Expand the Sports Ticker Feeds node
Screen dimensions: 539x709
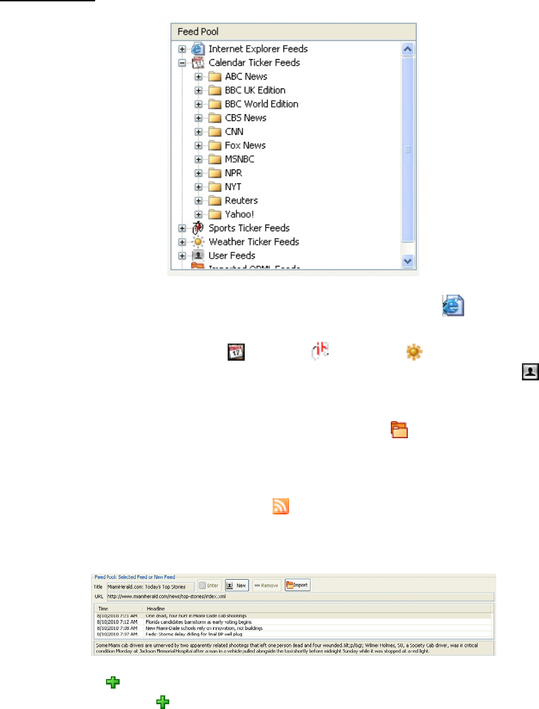[x=182, y=229]
